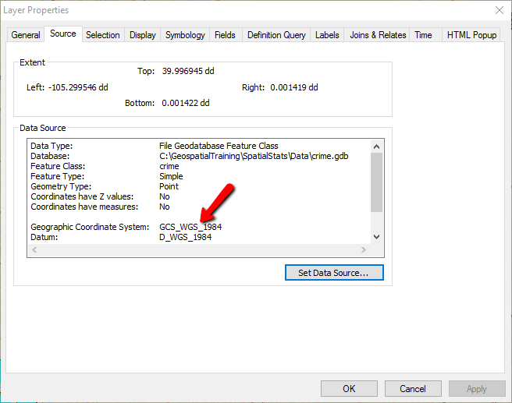
Task: Select the Source tab
Action: pos(62,34)
